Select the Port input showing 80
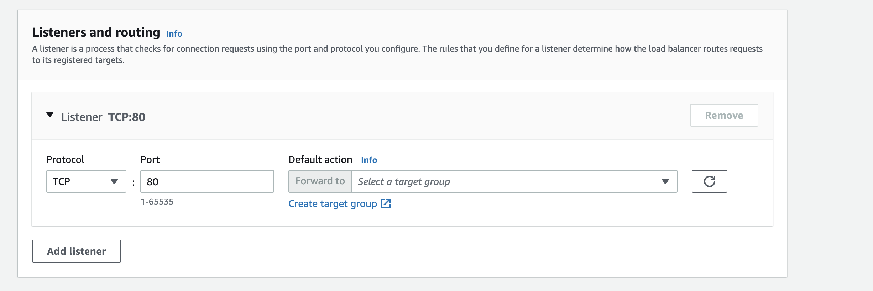 pos(207,181)
